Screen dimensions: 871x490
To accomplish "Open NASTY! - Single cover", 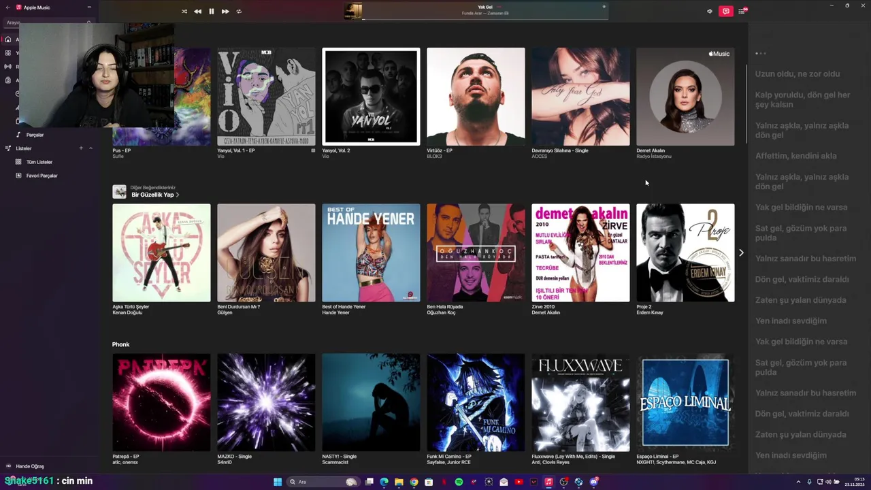I will click(371, 402).
